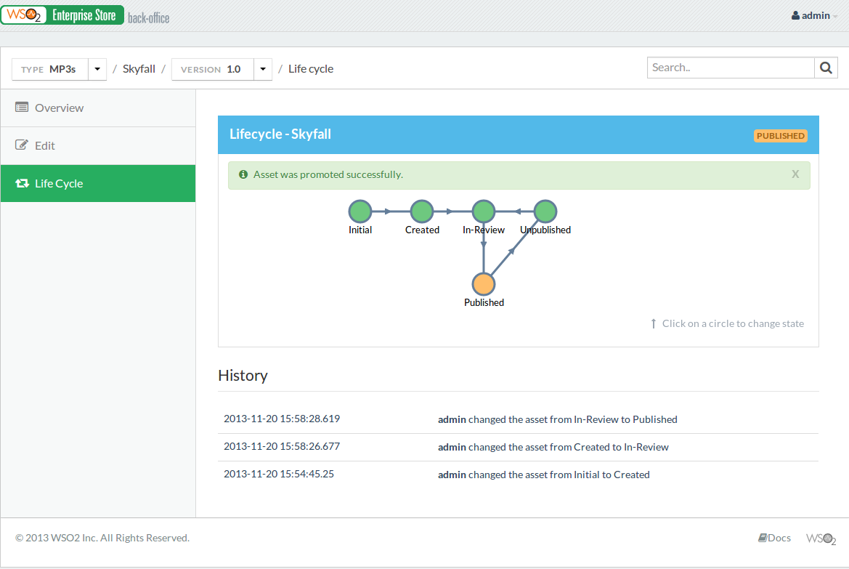Dismiss the promotion success alert with X
The width and height of the screenshot is (849, 569).
point(795,174)
